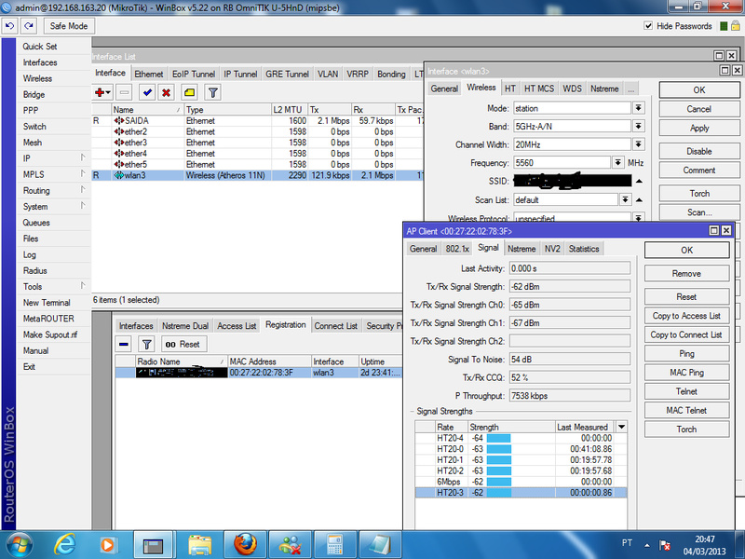Open the Channel Width dropdown
The image size is (745, 559).
point(639,144)
